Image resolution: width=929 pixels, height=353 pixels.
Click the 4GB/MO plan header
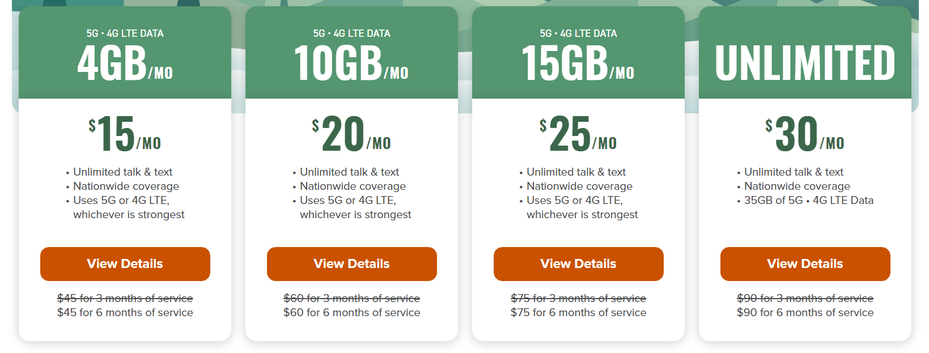(x=125, y=63)
